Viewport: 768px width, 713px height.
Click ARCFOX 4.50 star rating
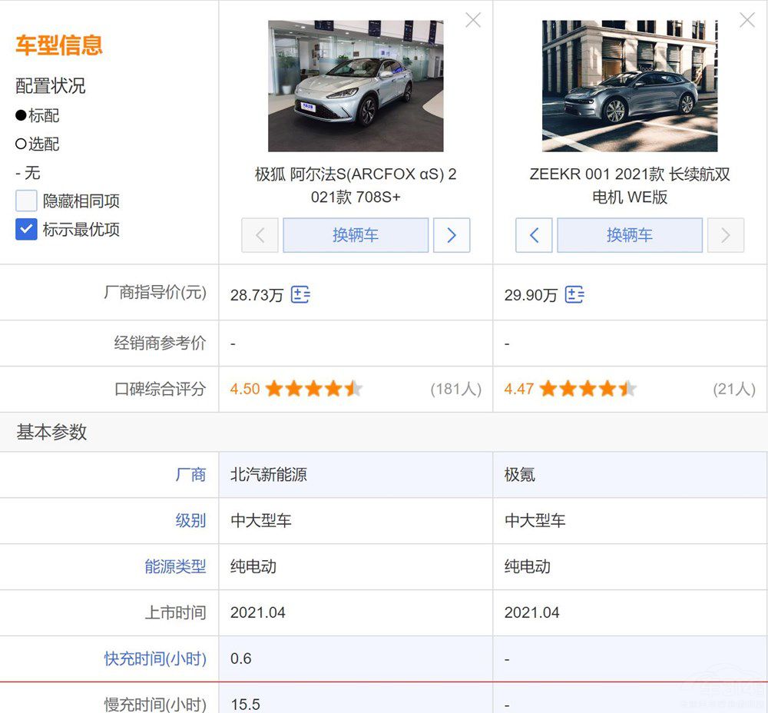[313, 389]
